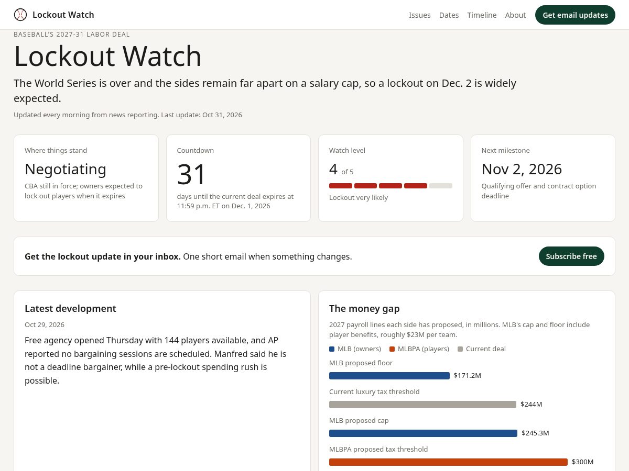The image size is (629, 471).
Task: Click the orange MLBPA (players) legend swatch
Action: [x=392, y=349]
